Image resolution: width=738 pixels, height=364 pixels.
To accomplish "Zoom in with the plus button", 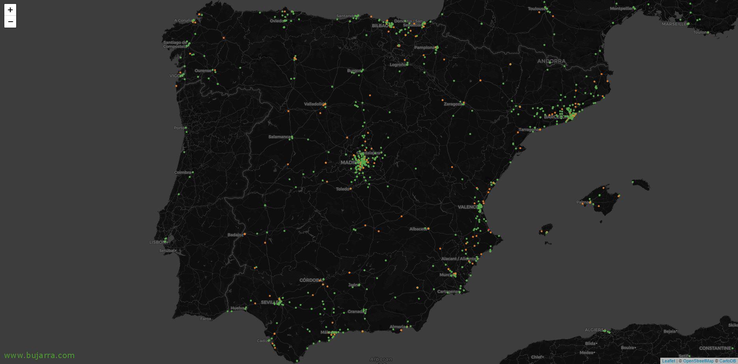I will [10, 10].
